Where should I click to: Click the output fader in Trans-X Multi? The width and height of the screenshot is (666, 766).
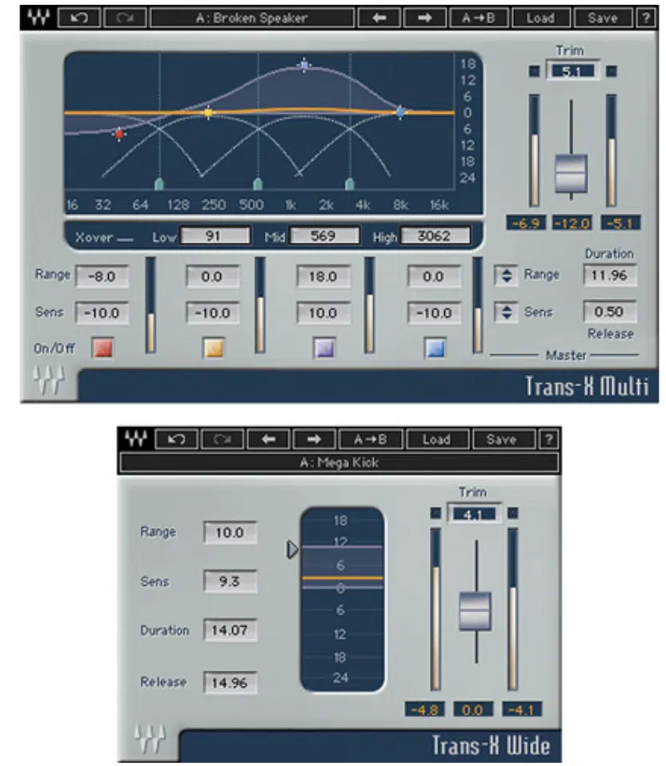click(x=571, y=173)
